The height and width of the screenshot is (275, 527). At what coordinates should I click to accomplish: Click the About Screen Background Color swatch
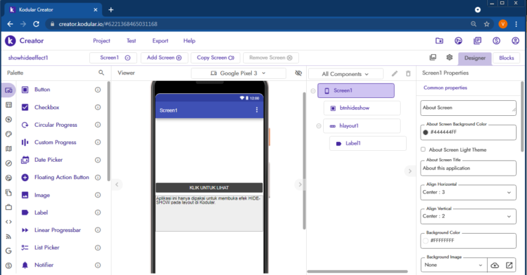pos(425,132)
